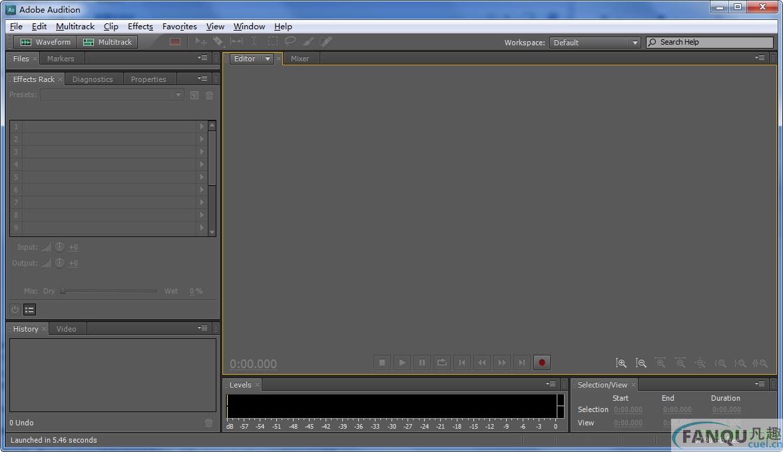Toggle the effects rack list view button

pyautogui.click(x=29, y=310)
